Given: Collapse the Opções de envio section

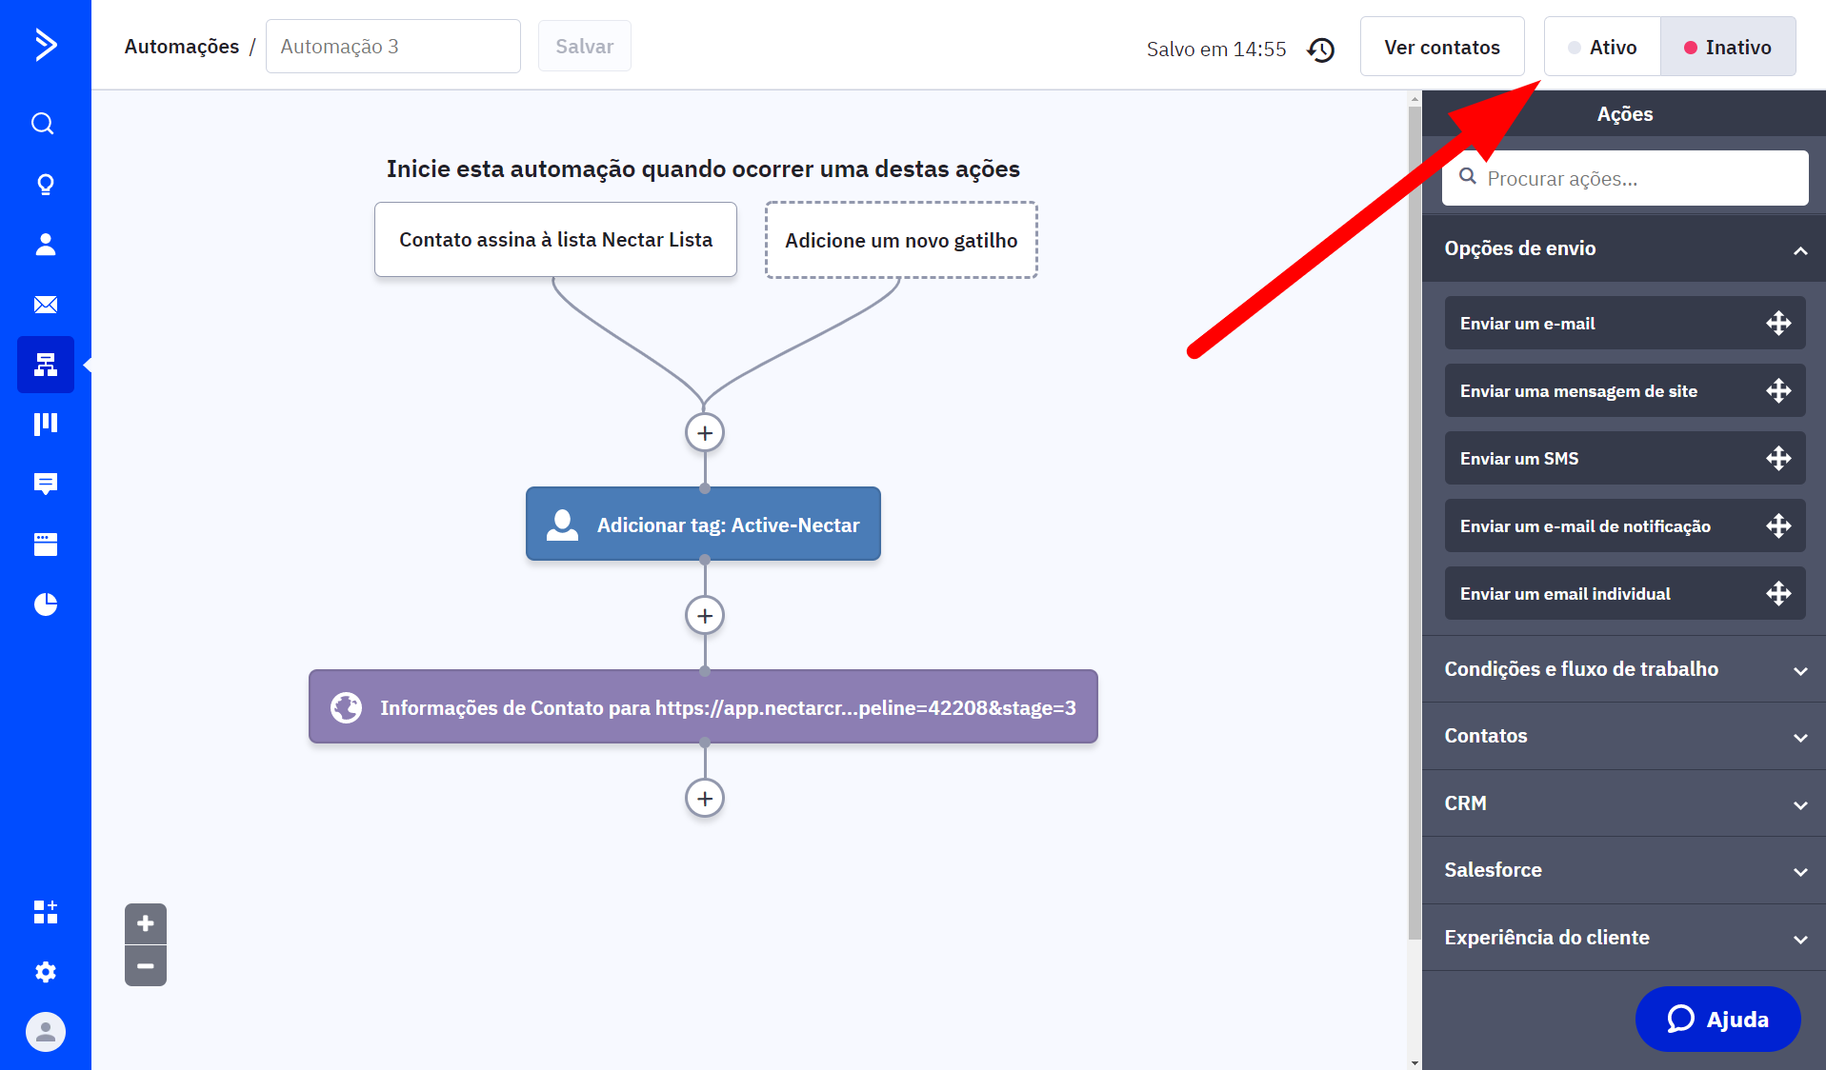Looking at the screenshot, I should point(1623,248).
